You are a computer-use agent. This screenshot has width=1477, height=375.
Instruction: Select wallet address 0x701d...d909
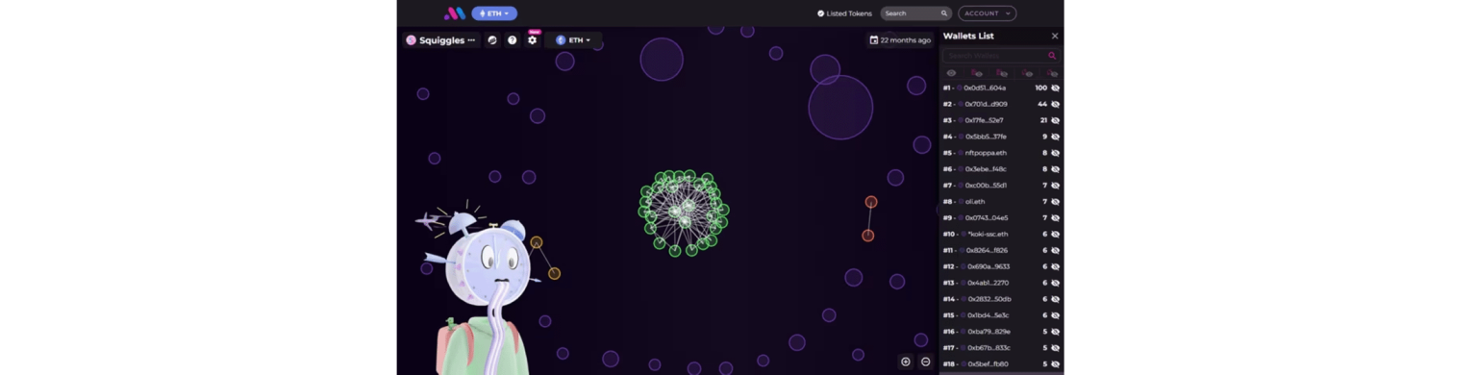tap(986, 104)
